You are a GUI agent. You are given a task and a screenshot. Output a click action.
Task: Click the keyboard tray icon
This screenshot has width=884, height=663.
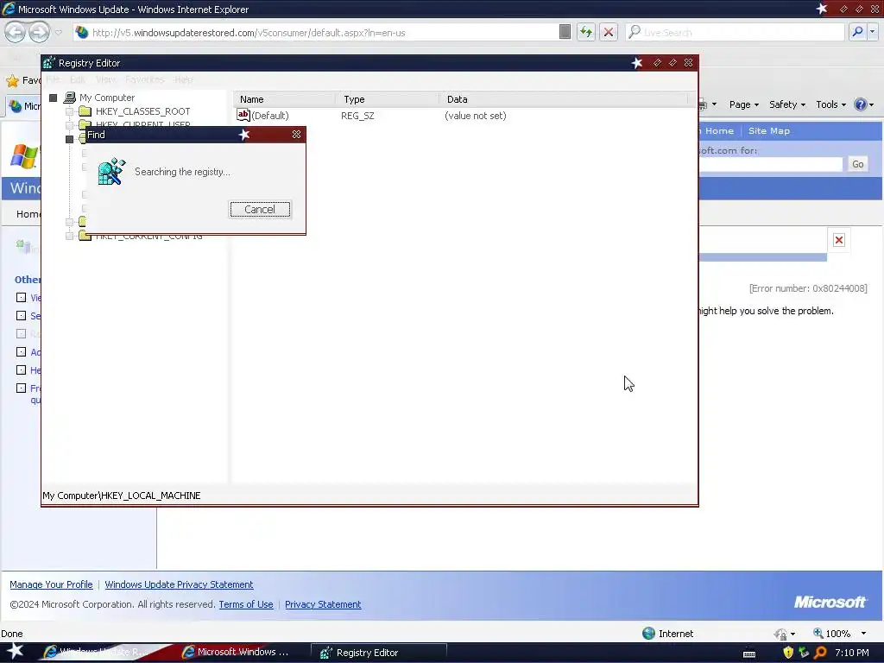coord(749,654)
